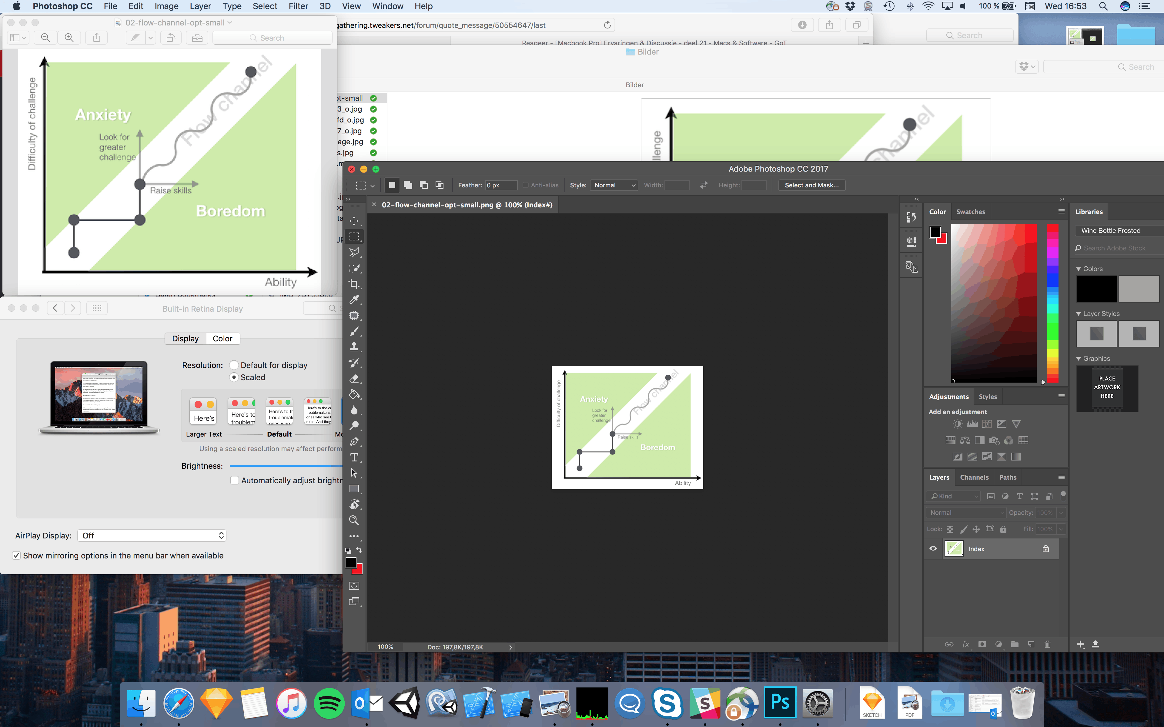Select Default for display resolution
The width and height of the screenshot is (1164, 727).
tap(234, 365)
